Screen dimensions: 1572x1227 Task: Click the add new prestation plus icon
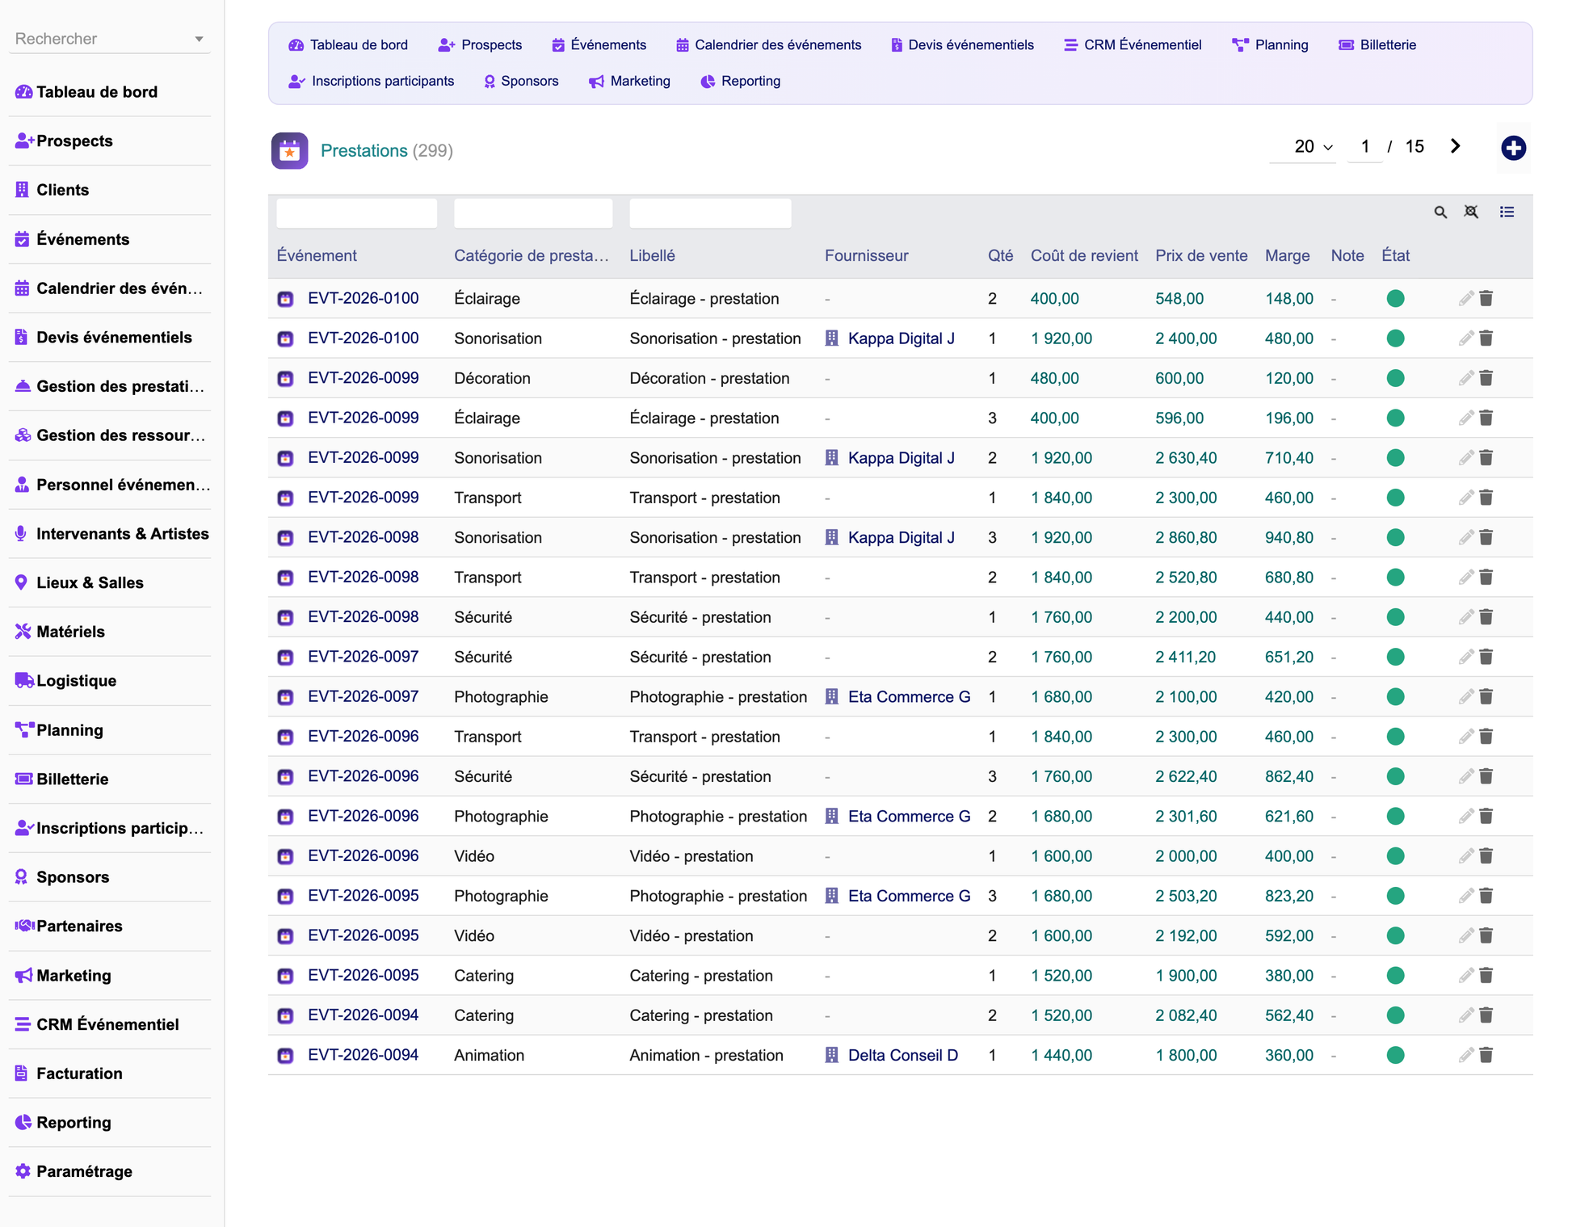[1513, 148]
